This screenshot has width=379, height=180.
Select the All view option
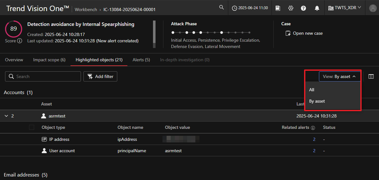[312, 90]
